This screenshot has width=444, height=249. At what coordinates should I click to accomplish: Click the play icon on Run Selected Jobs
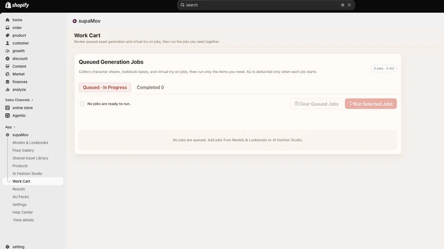[x=351, y=103]
